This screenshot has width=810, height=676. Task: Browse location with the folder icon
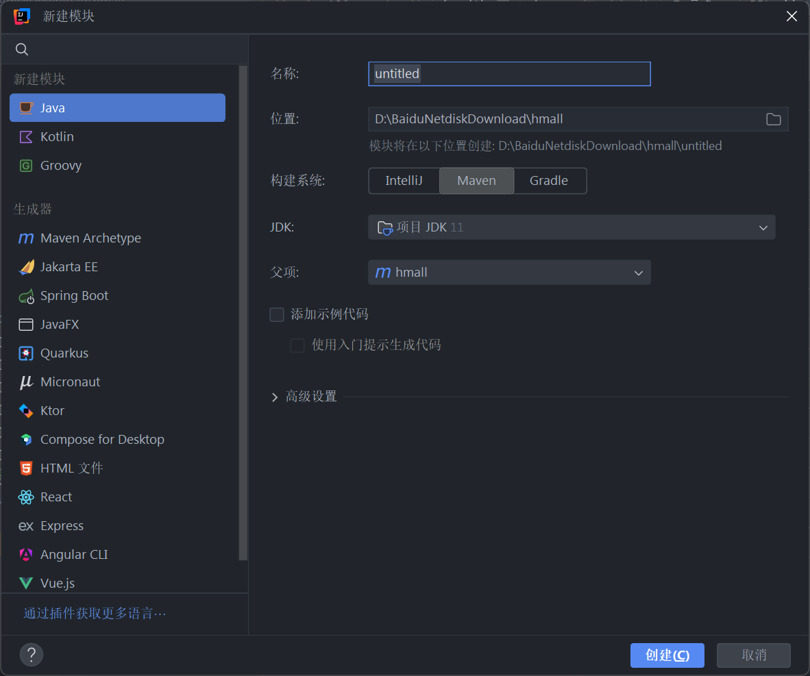tap(773, 119)
